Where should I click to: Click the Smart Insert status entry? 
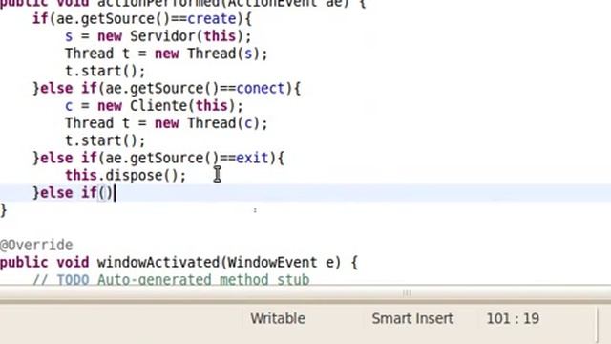(412, 318)
